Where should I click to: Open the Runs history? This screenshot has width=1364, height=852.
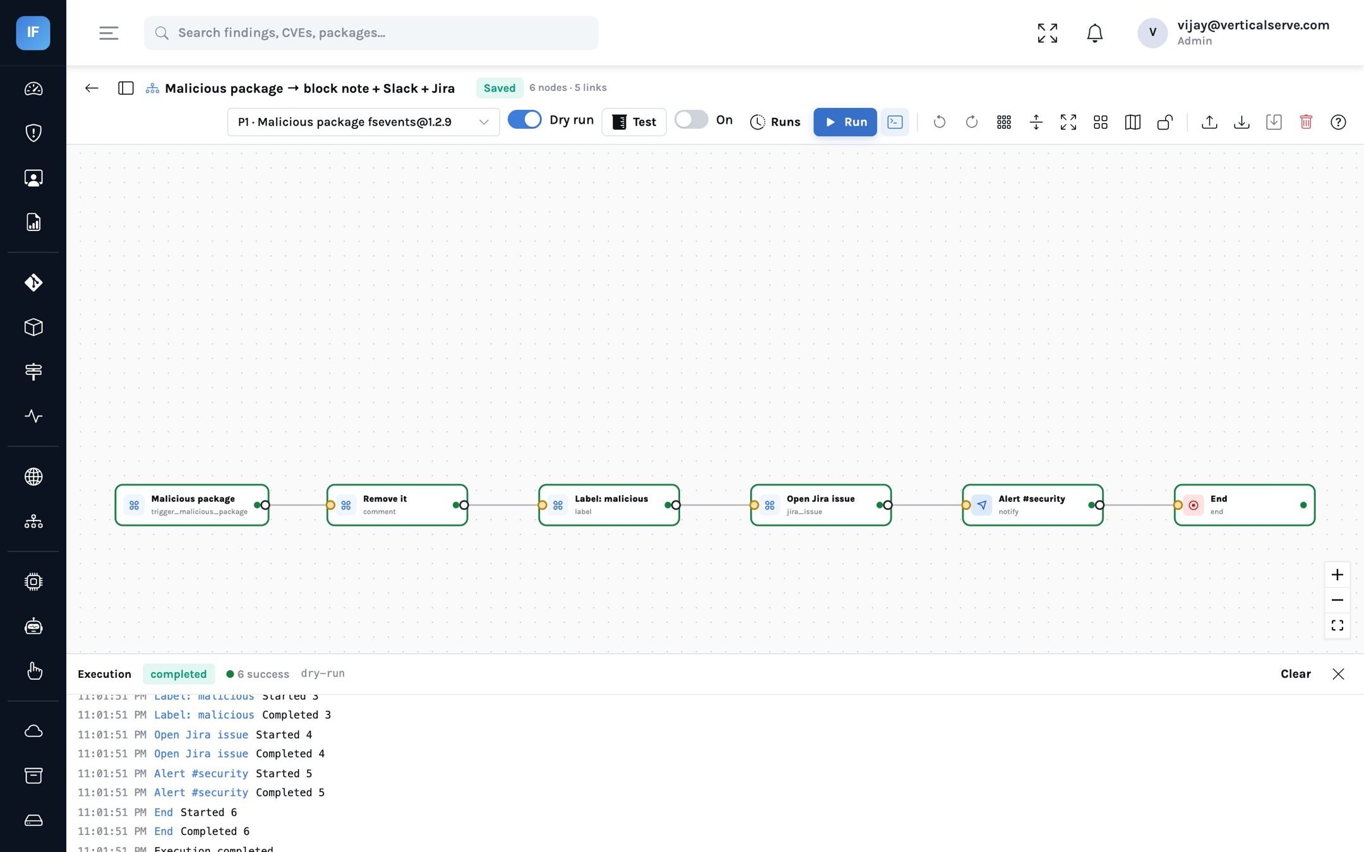[x=775, y=122]
